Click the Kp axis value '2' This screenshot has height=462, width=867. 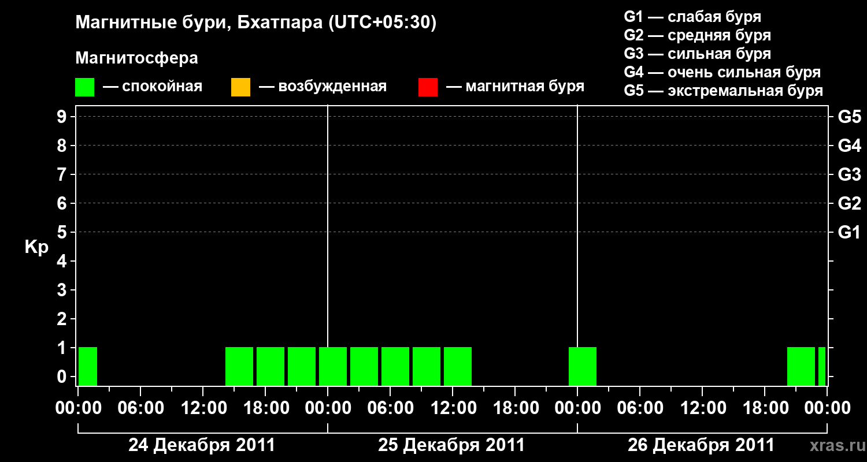tap(63, 319)
